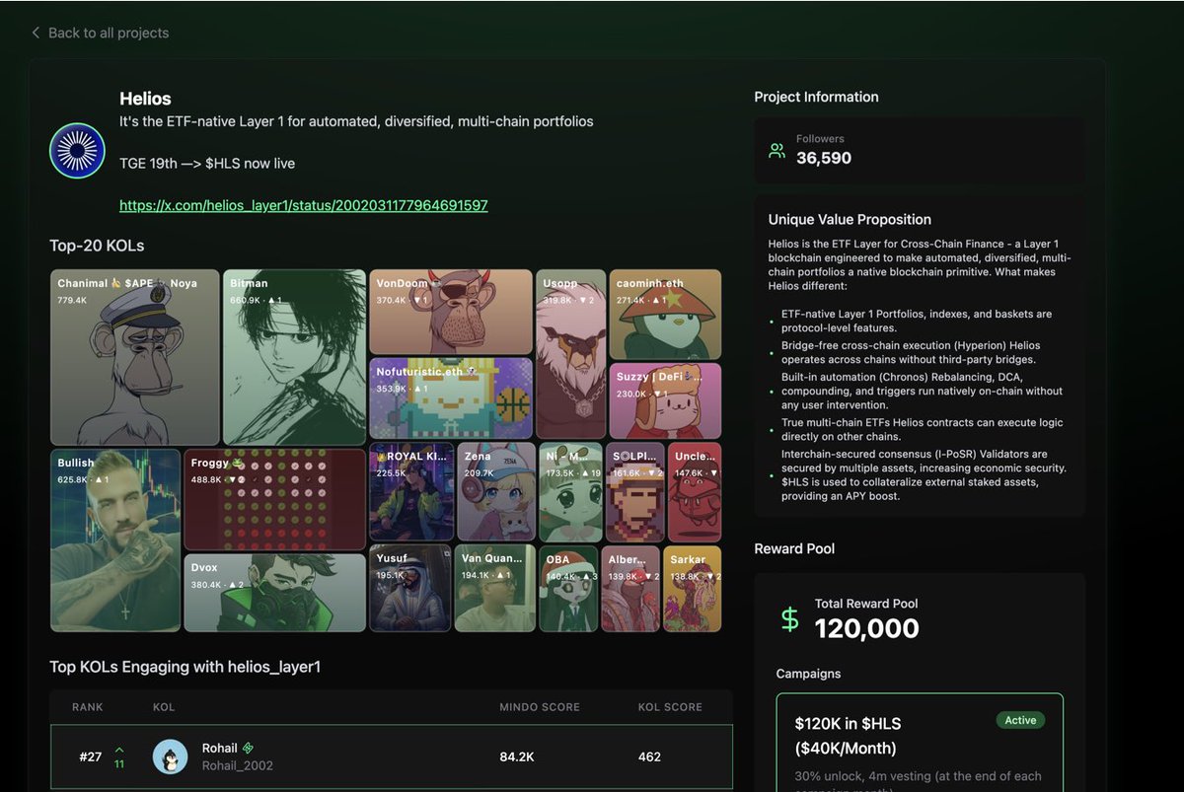Click the 120,000 total reward value

point(867,628)
